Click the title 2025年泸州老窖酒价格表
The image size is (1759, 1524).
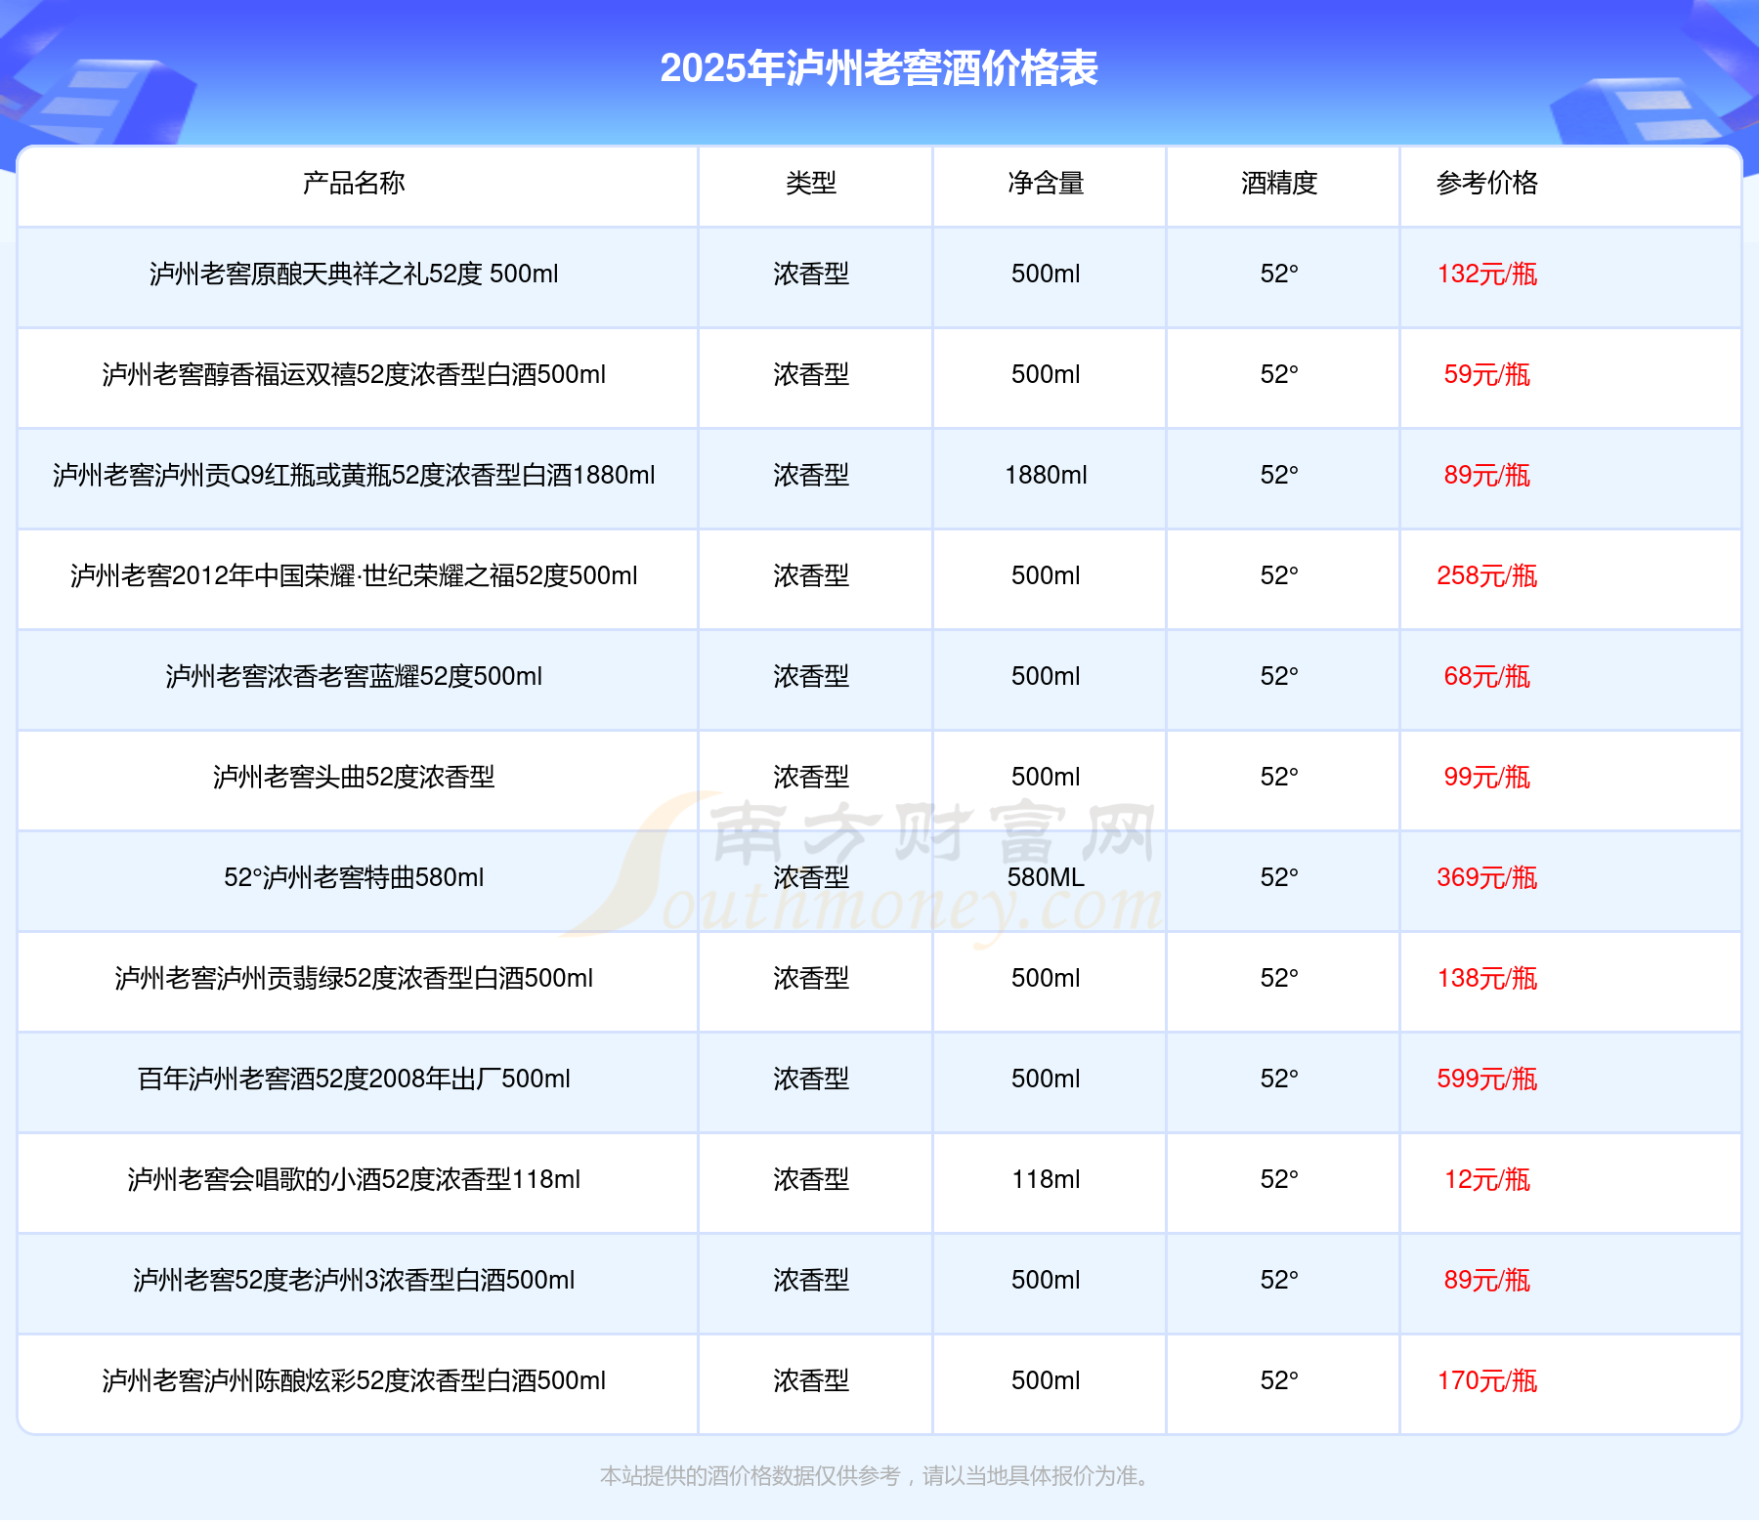(879, 68)
